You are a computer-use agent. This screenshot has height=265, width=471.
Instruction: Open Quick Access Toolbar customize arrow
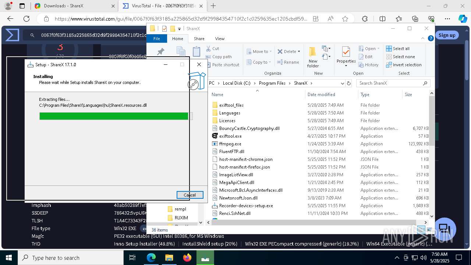click(x=180, y=29)
